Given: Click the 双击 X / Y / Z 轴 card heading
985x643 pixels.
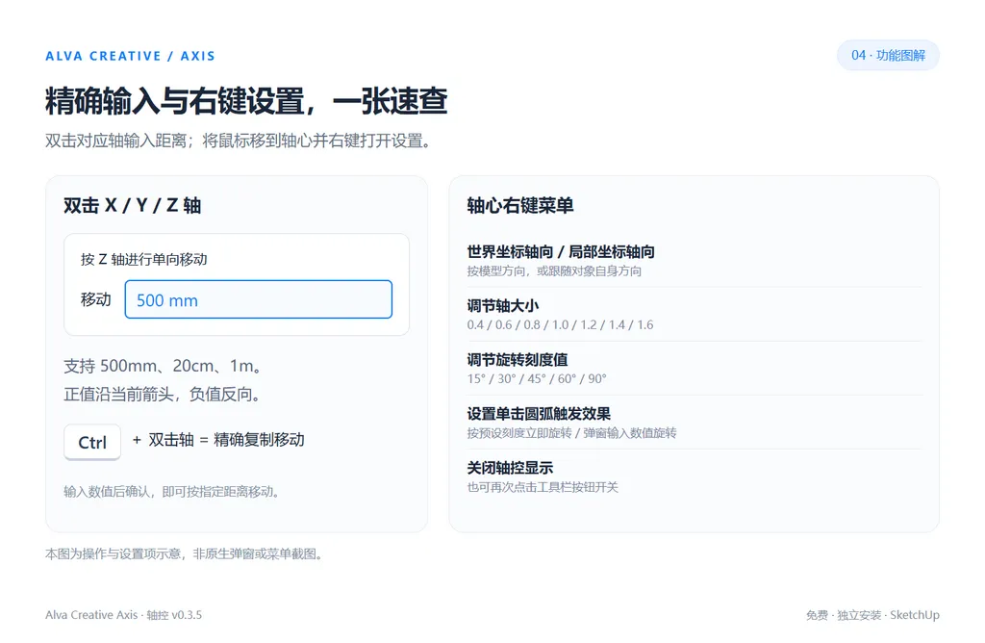Looking at the screenshot, I should 133,206.
